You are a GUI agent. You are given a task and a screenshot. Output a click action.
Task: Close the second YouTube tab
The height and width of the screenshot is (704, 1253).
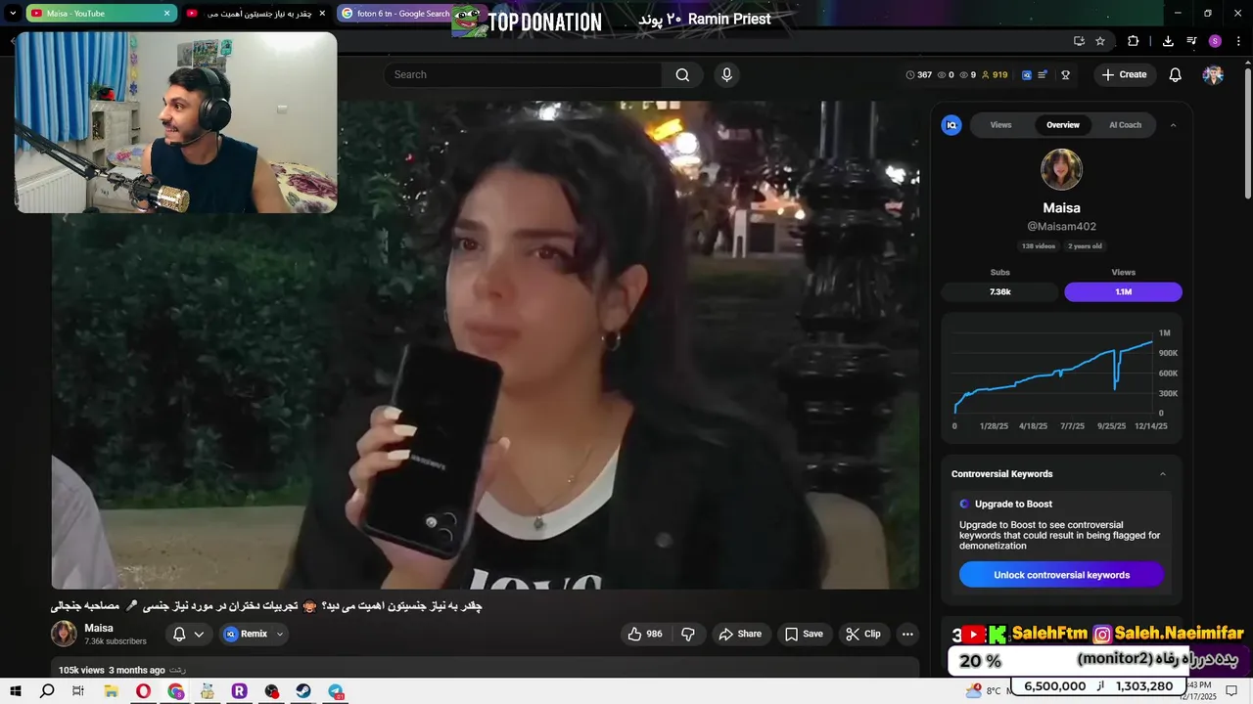click(x=322, y=14)
